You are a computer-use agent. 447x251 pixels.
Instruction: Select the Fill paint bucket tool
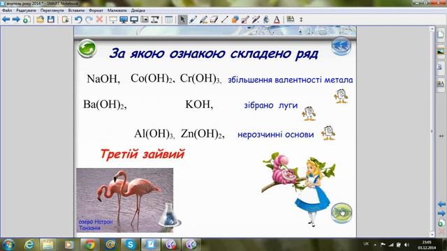[x=266, y=20]
